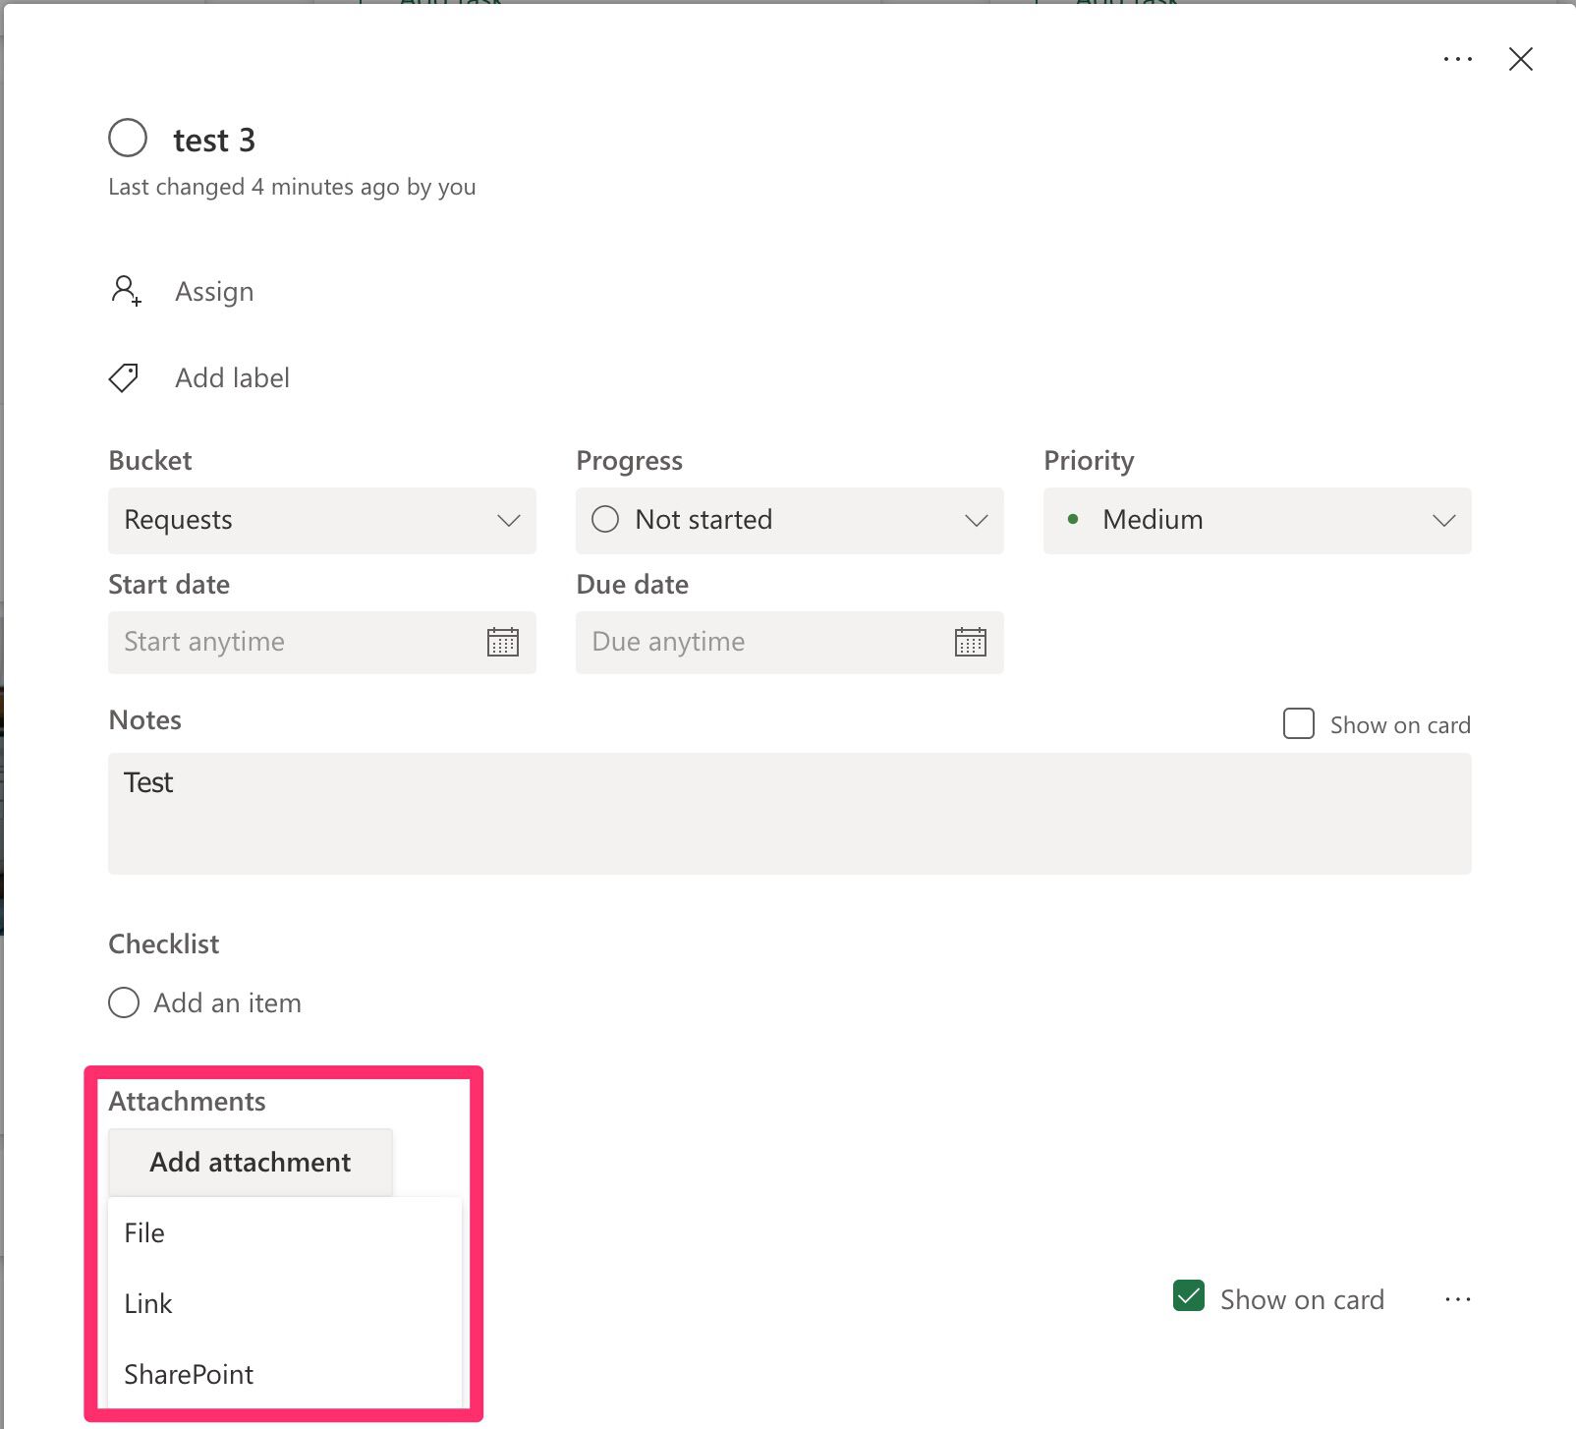Viewport: 1576px width, 1429px height.
Task: Click the green Medium priority dot
Action: click(1075, 521)
